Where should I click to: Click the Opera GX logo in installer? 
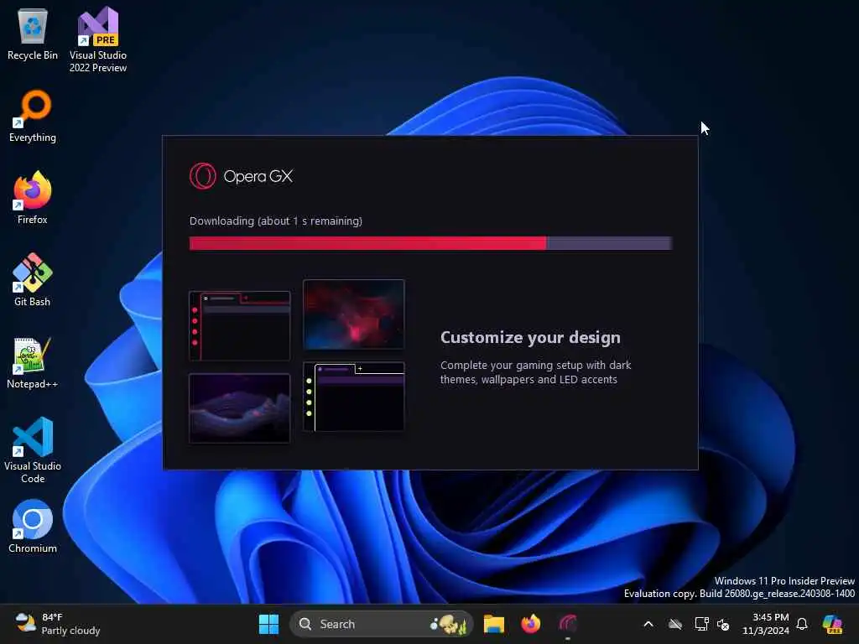click(241, 176)
